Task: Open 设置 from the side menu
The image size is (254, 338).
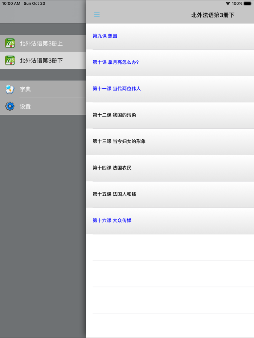Action: click(x=25, y=107)
